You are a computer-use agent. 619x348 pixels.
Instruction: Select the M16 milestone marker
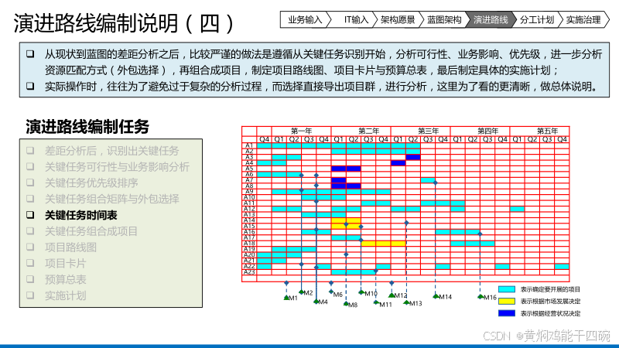pos(480,297)
